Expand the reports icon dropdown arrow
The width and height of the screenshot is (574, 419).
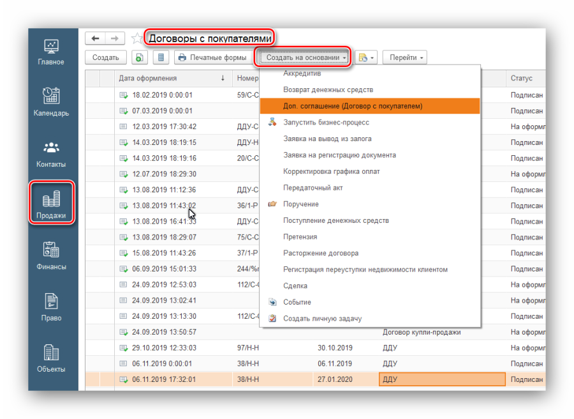click(372, 57)
